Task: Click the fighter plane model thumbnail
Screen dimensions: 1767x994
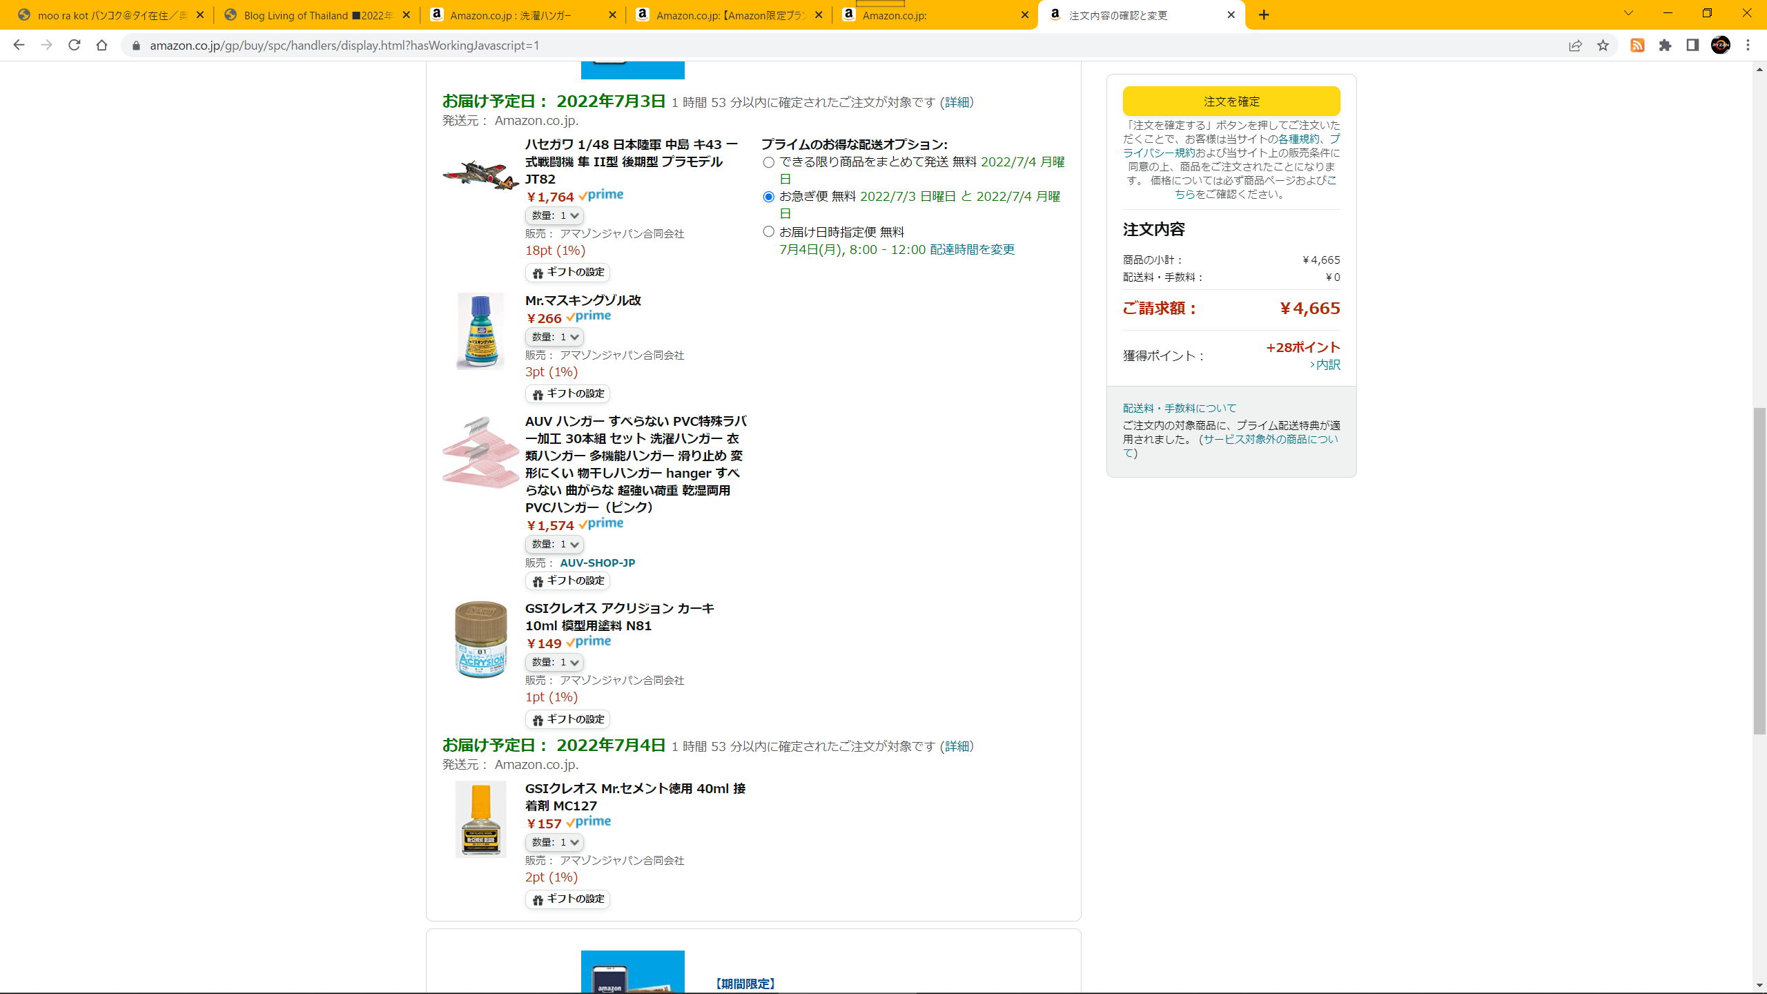Action: point(480,175)
